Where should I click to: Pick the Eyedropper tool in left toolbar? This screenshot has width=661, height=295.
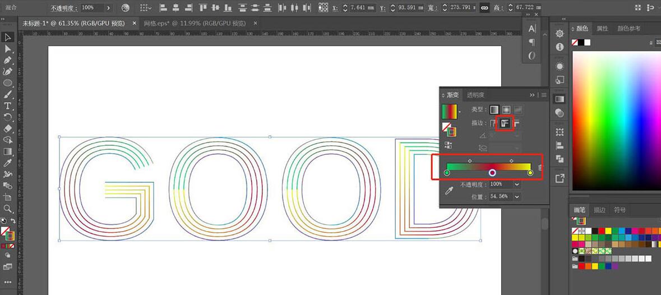point(7,163)
